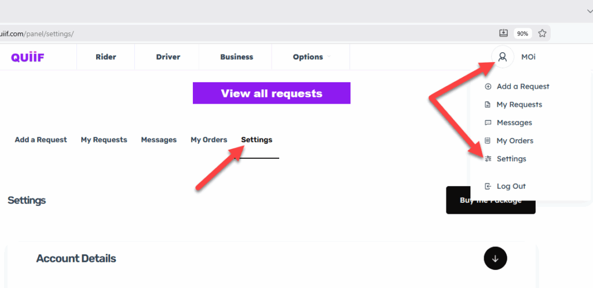Click the Messages chat-bubble icon in the account menu
The height and width of the screenshot is (288, 593).
[488, 123]
